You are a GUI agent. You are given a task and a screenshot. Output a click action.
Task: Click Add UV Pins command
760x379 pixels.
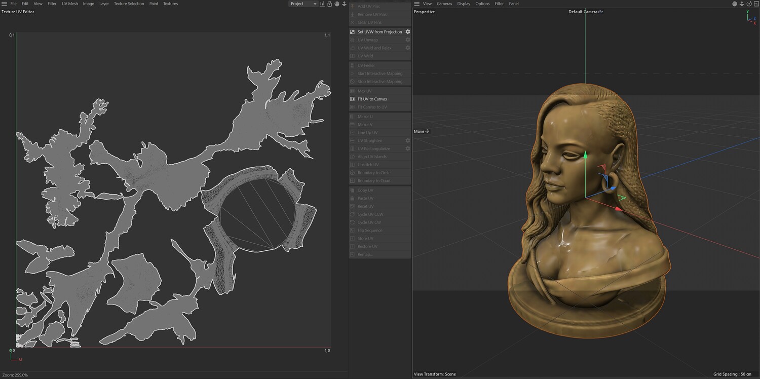click(x=380, y=6)
